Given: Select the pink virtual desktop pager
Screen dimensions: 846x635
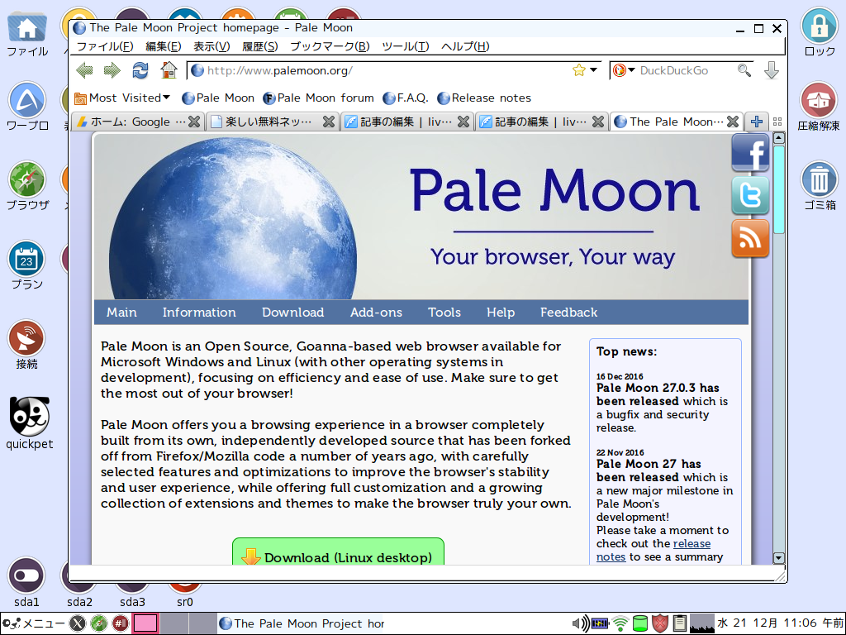Looking at the screenshot, I should click(x=145, y=623).
